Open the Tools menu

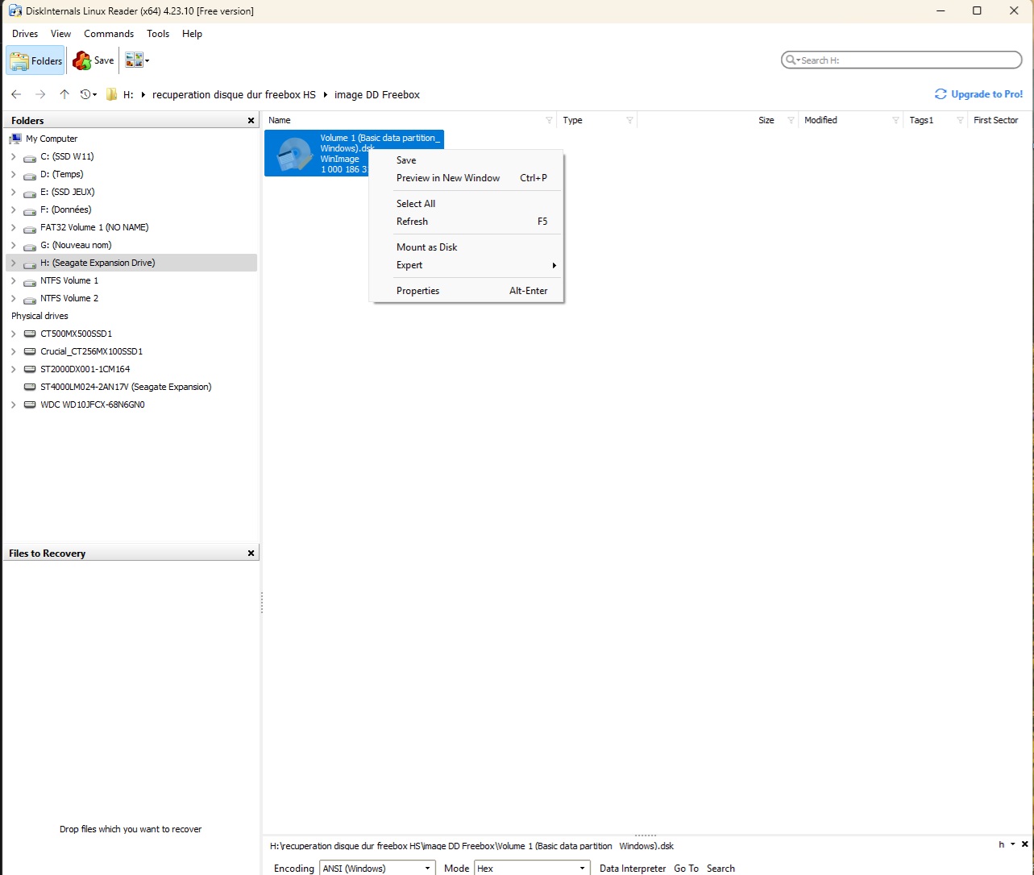pyautogui.click(x=158, y=34)
